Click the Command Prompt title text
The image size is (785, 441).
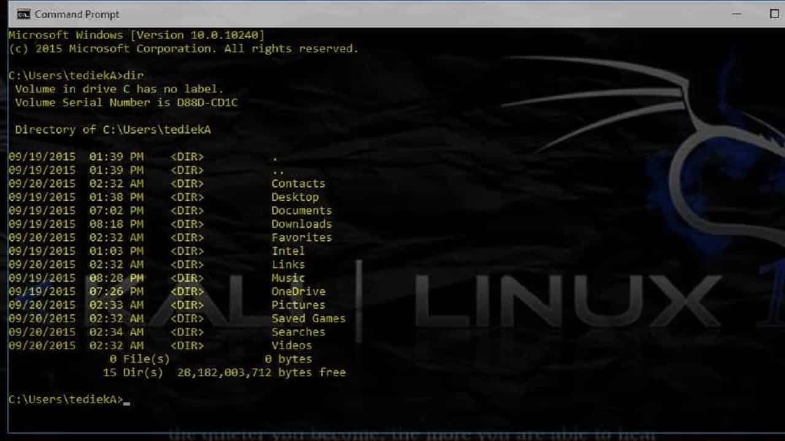(x=77, y=14)
